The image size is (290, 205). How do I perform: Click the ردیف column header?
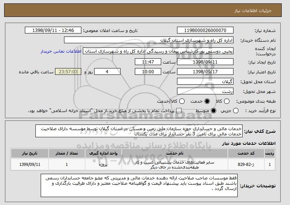point(270,153)
